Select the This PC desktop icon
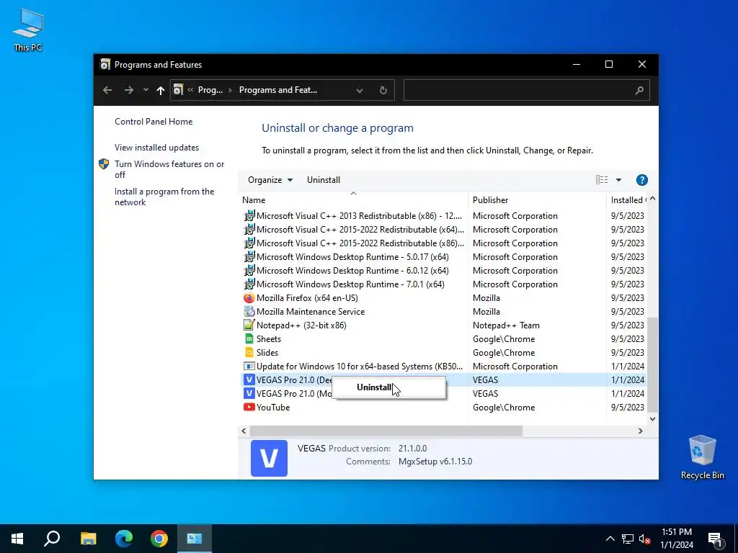The image size is (738, 553). coord(28,30)
